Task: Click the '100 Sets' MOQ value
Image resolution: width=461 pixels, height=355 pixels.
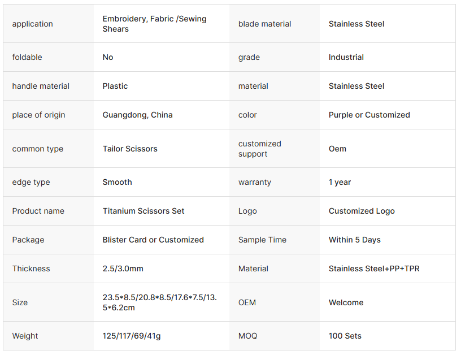Action: tap(345, 336)
